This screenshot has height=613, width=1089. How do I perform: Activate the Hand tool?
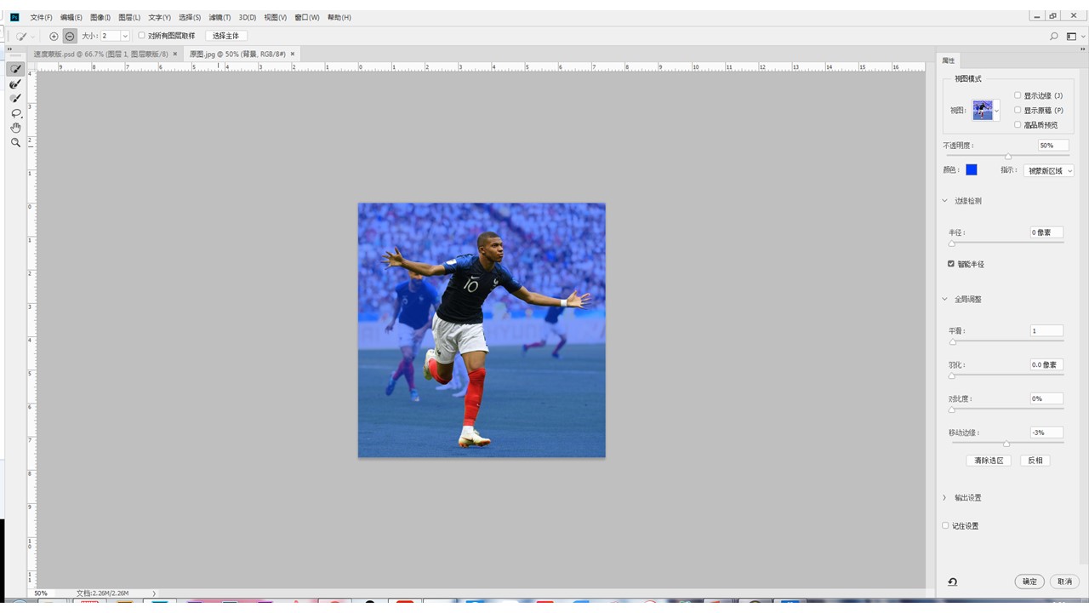pyautogui.click(x=15, y=128)
